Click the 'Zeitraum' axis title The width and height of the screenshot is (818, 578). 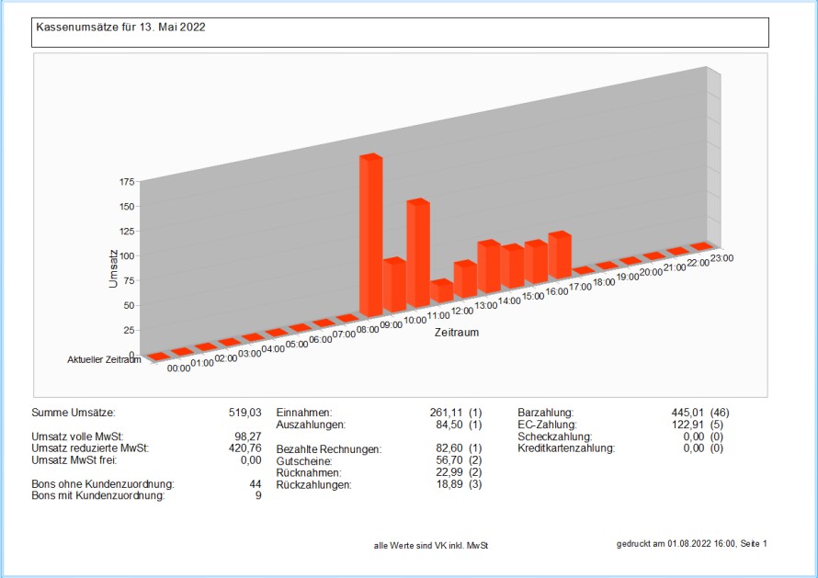coord(459,332)
